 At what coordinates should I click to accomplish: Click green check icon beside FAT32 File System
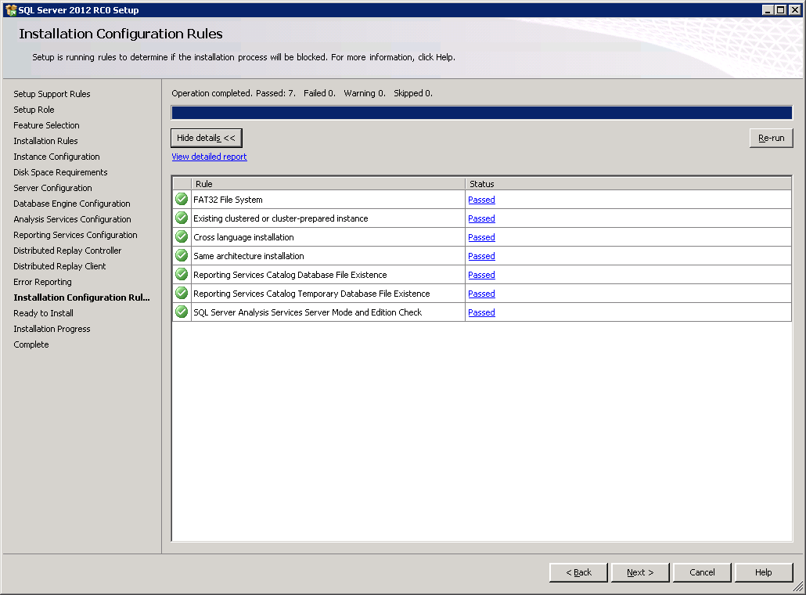tap(182, 200)
